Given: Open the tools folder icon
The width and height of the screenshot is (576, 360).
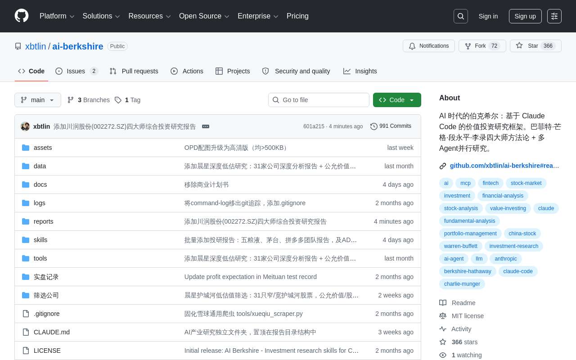Looking at the screenshot, I should (26, 258).
